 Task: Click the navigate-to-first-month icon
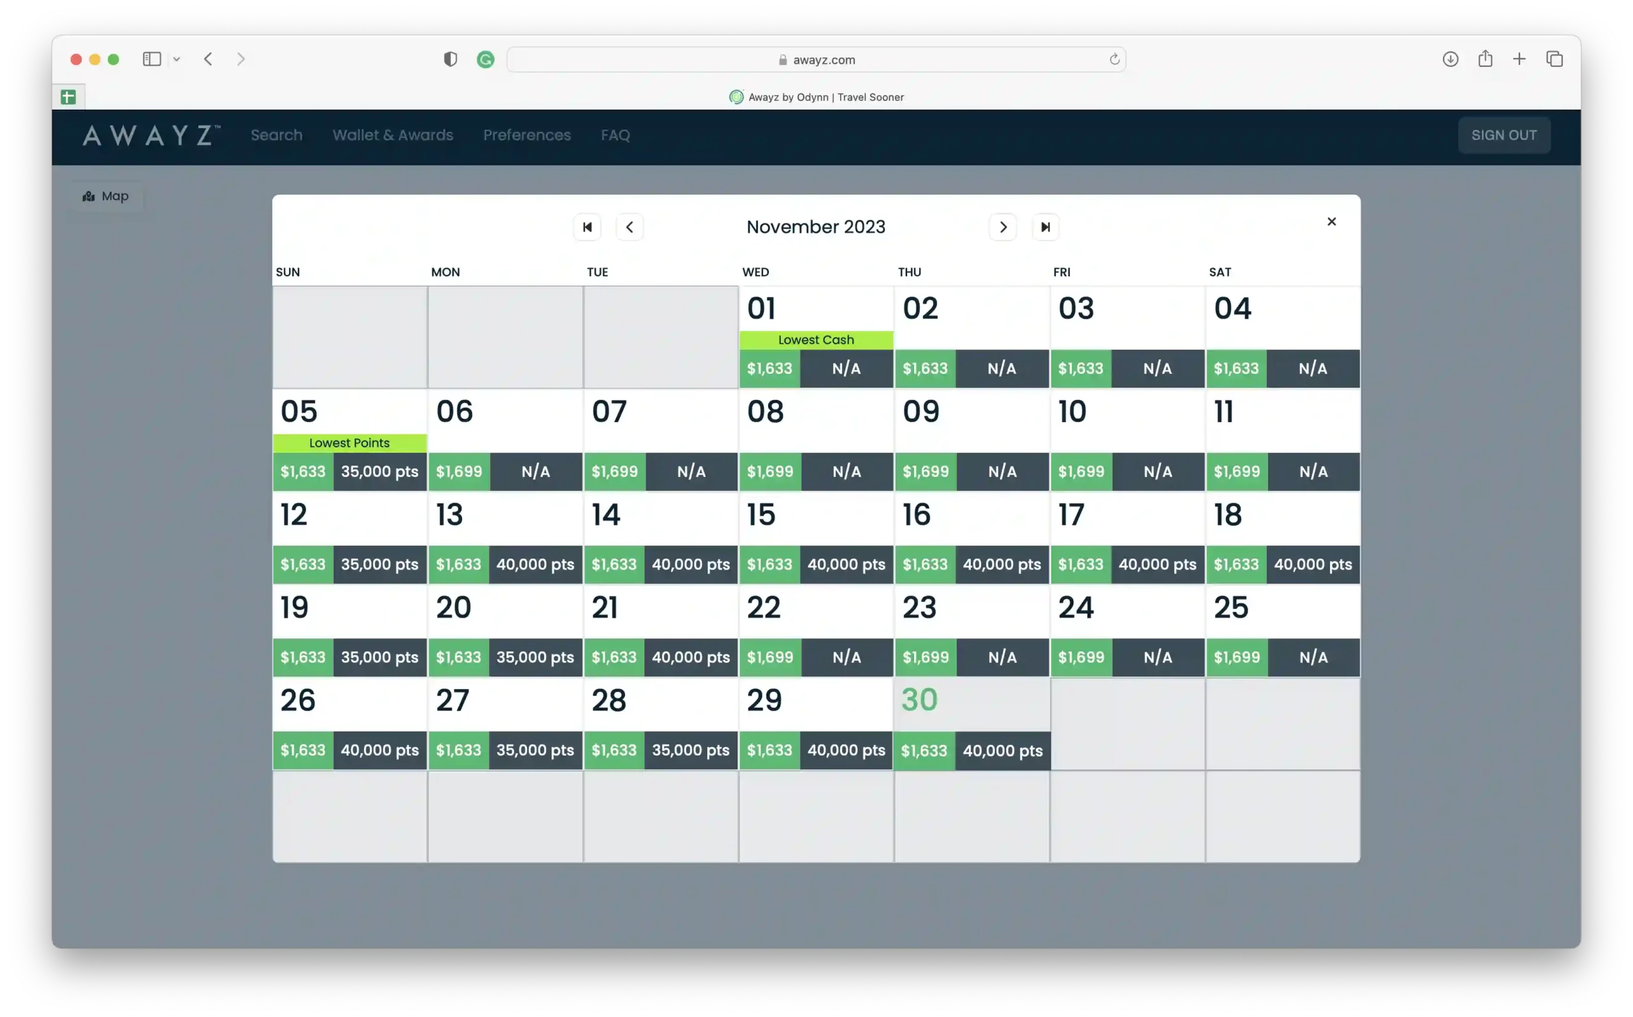click(586, 227)
